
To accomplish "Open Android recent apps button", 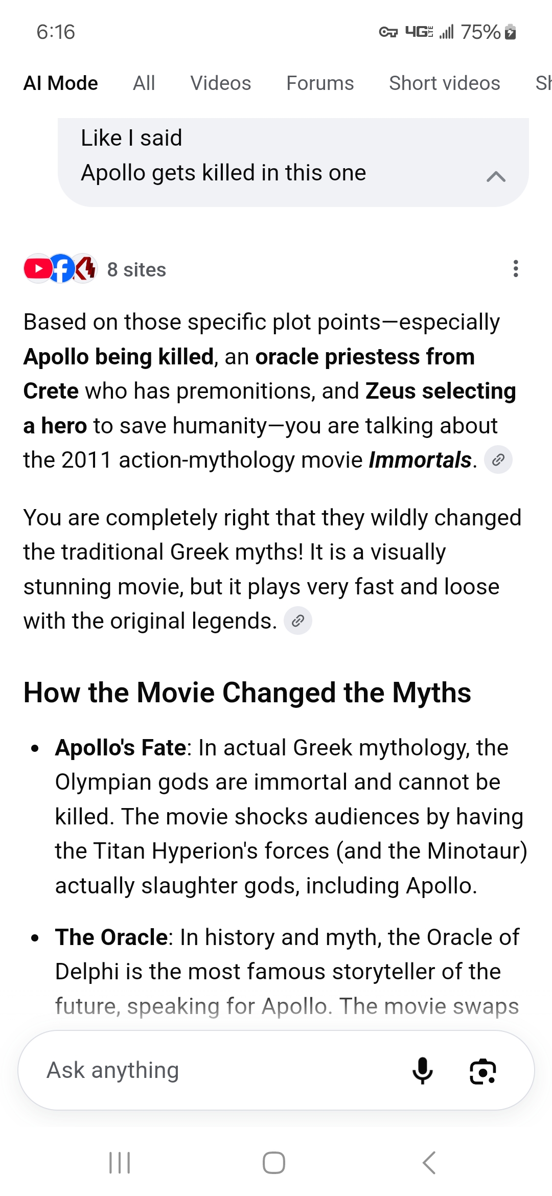I will coord(120,1163).
